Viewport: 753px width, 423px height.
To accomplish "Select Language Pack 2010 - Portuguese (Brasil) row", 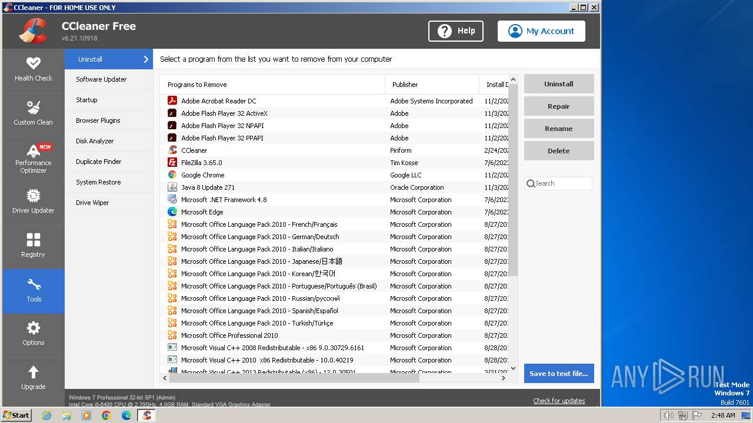I will coord(334,286).
